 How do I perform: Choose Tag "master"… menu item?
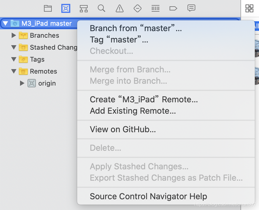pyautogui.click(x=166, y=40)
